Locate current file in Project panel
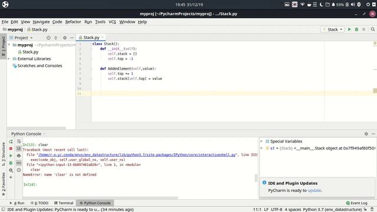Image resolution: width=377 pixels, height=212 pixels. tap(48, 38)
